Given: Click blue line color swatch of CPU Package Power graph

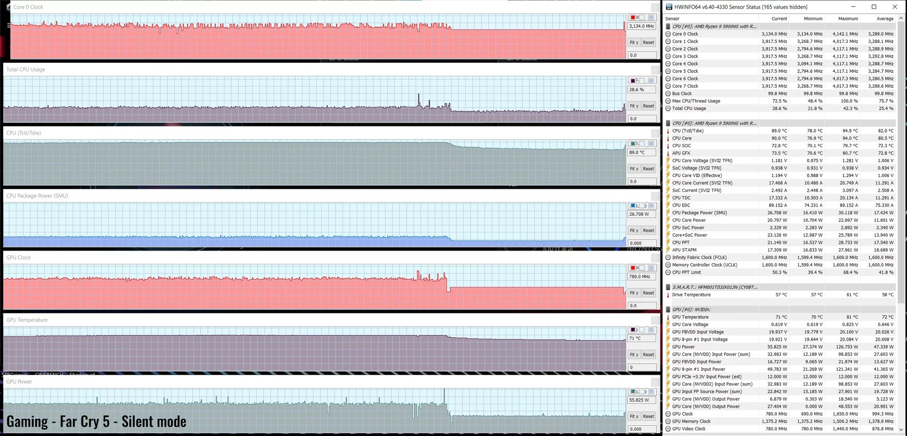Looking at the screenshot, I should (x=633, y=206).
